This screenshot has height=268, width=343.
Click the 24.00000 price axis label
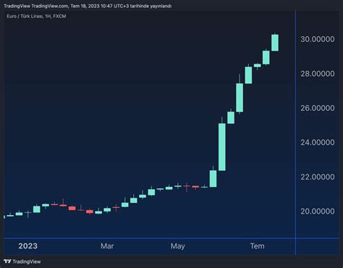[318, 143]
